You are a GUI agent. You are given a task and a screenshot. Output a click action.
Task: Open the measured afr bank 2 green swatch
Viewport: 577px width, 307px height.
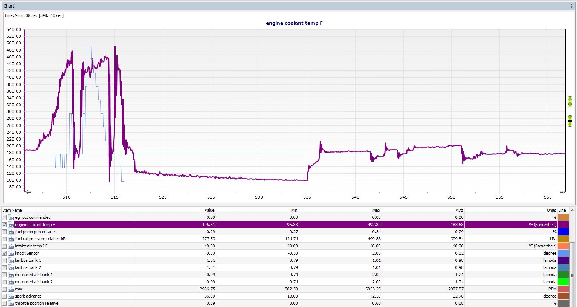pyautogui.click(x=563, y=282)
